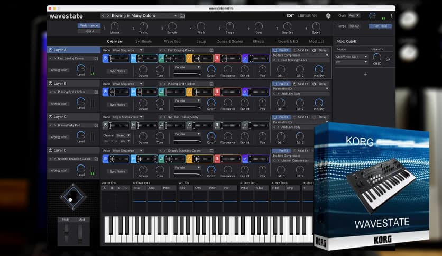Click the Perf Hold button
The width and height of the screenshot is (442, 256).
click(x=380, y=26)
